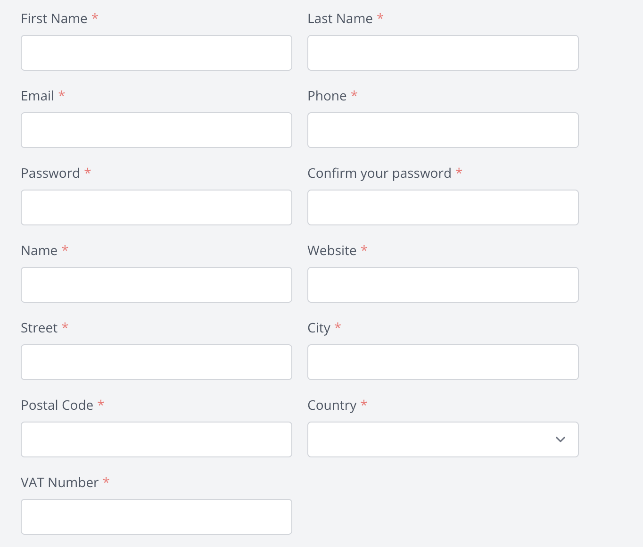Click the Confirm your password label
Viewport: 643px width, 547px height.
tap(379, 173)
